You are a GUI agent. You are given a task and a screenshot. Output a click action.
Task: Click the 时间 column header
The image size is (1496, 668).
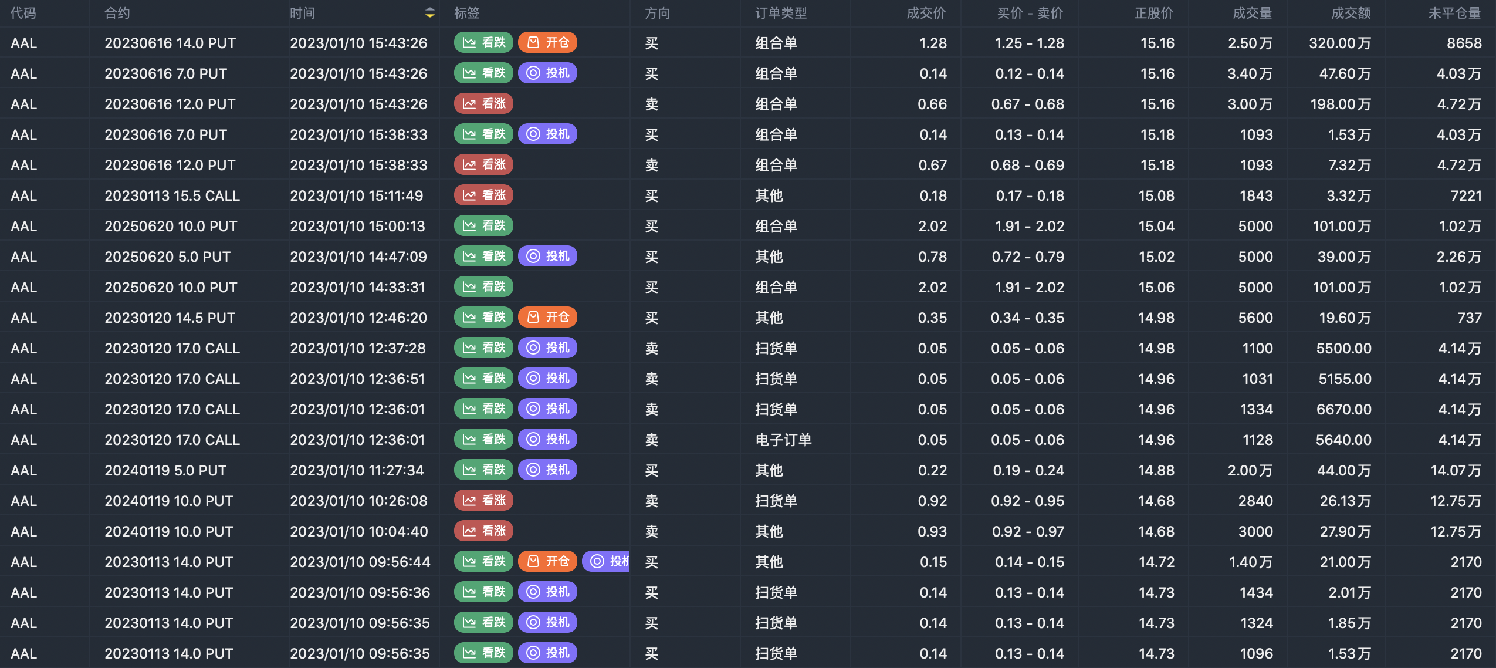[x=303, y=13]
